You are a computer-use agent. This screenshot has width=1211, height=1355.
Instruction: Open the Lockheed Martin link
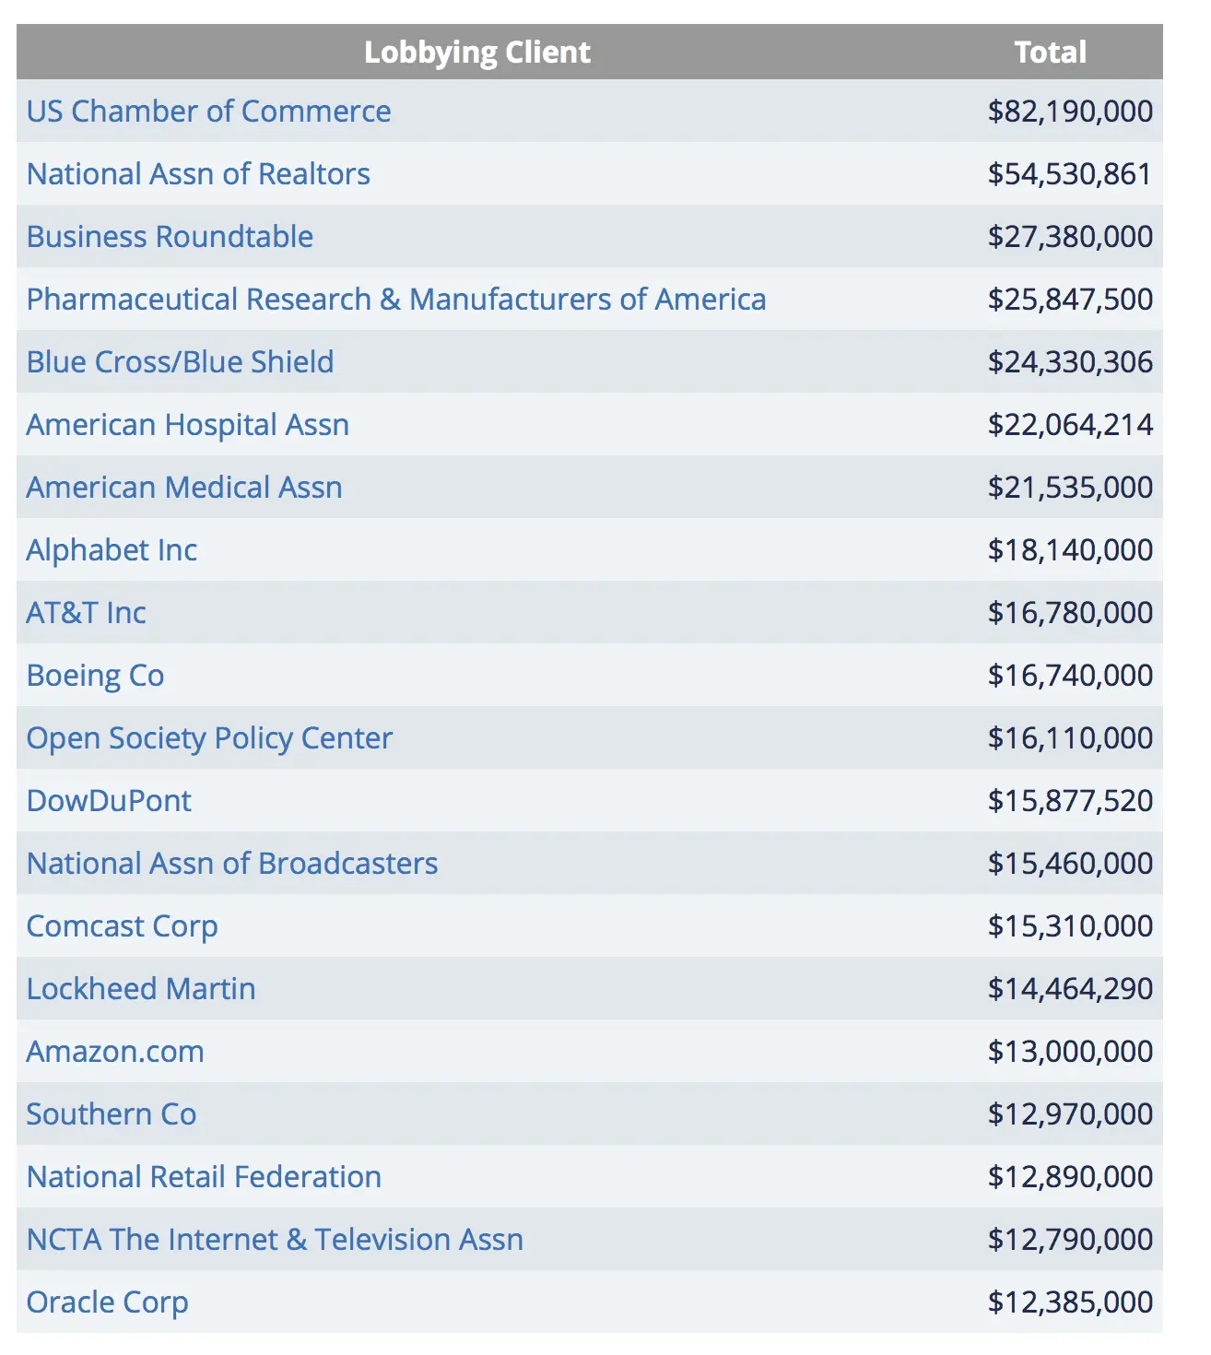(141, 989)
